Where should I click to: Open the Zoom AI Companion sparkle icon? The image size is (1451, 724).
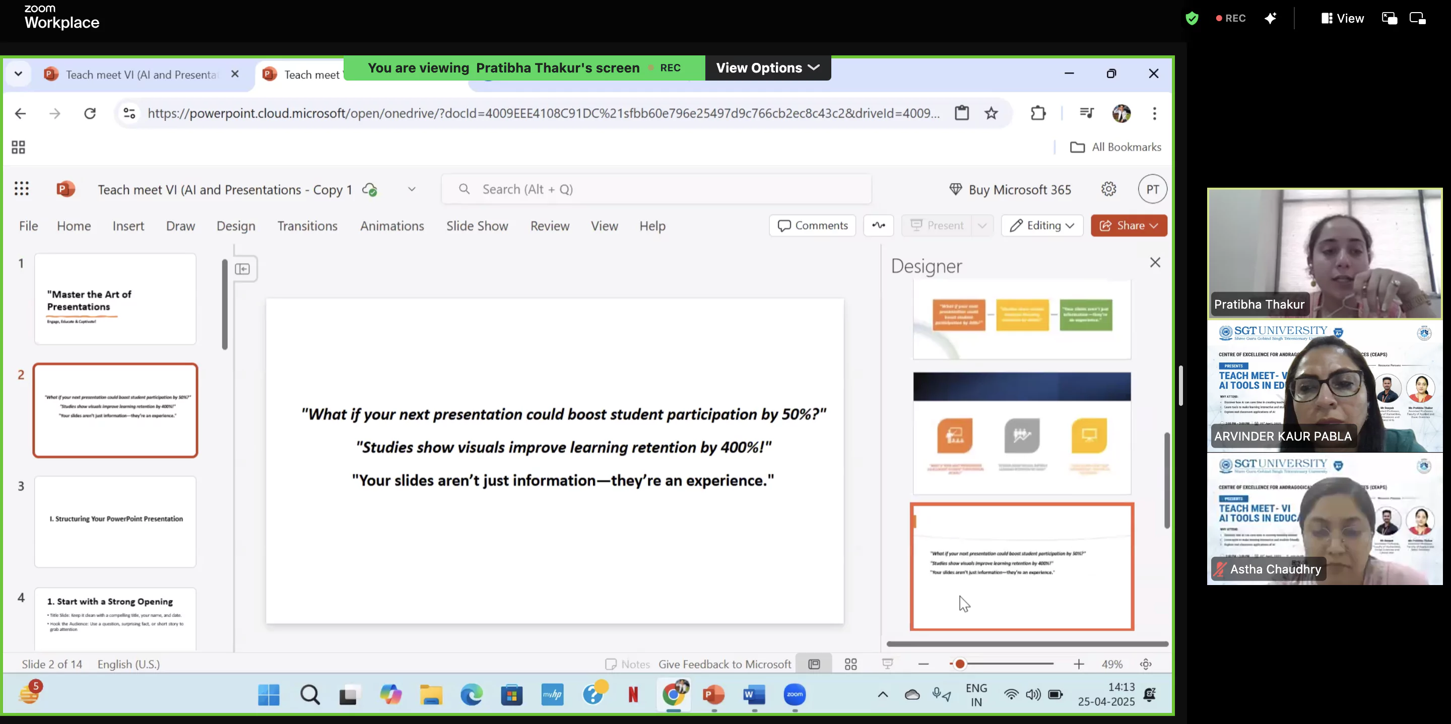pyautogui.click(x=1270, y=18)
